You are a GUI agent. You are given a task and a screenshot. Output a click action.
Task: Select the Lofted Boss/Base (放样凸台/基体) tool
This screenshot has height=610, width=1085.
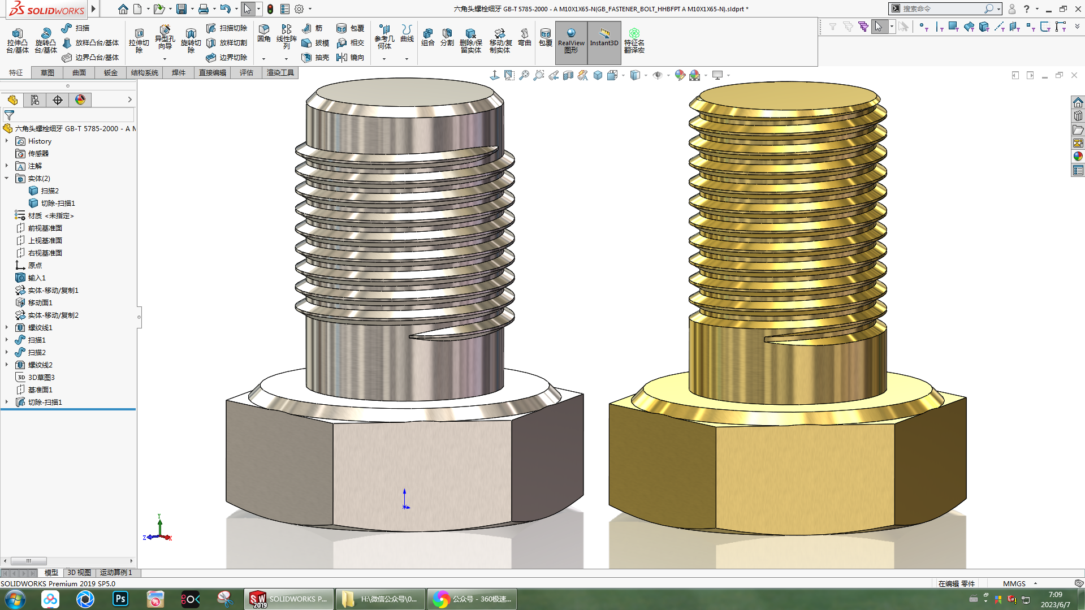coord(90,42)
